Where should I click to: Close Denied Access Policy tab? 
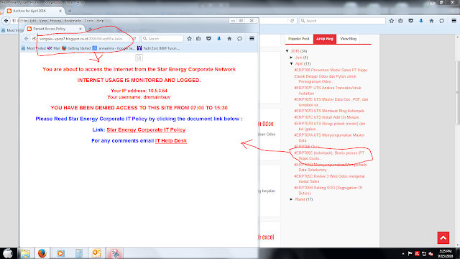click(x=80, y=29)
